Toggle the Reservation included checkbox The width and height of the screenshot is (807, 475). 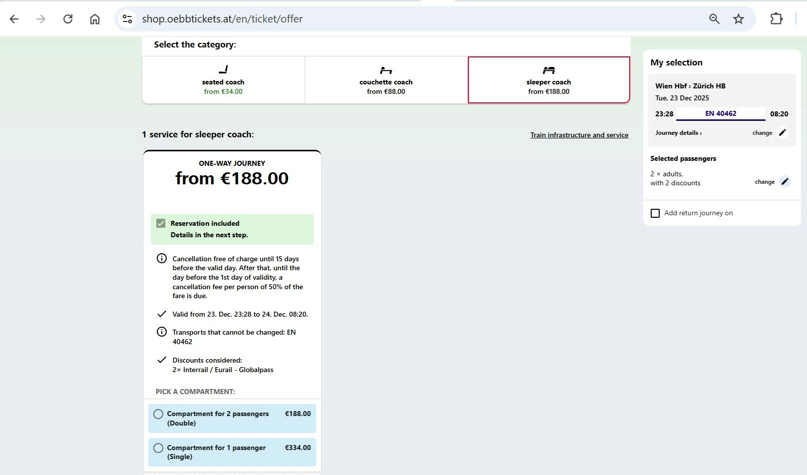point(161,223)
